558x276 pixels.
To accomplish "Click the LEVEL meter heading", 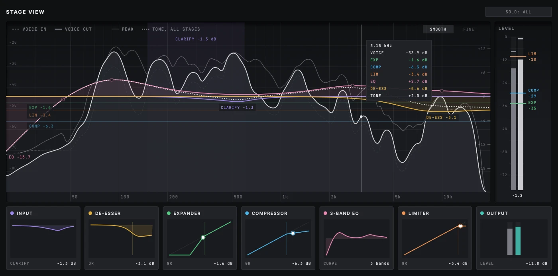I will click(506, 29).
